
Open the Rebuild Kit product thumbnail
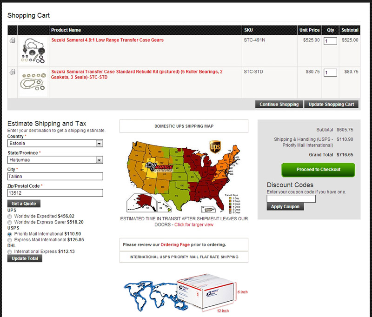[x=33, y=82]
